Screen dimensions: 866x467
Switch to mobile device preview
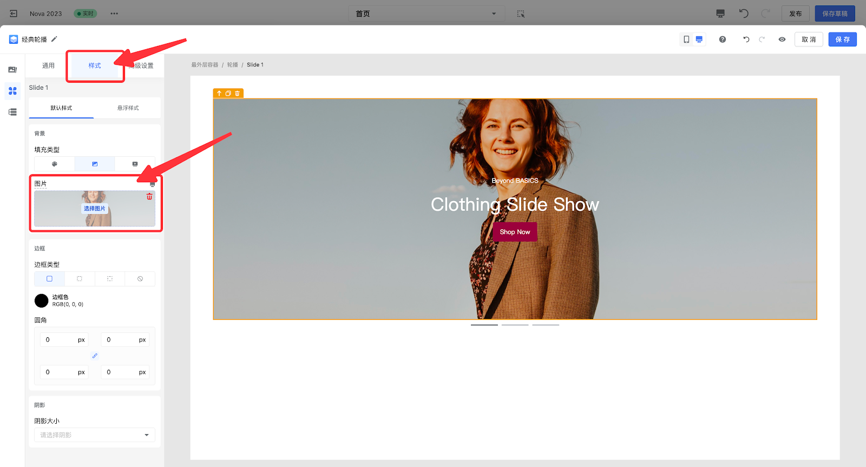coord(686,39)
